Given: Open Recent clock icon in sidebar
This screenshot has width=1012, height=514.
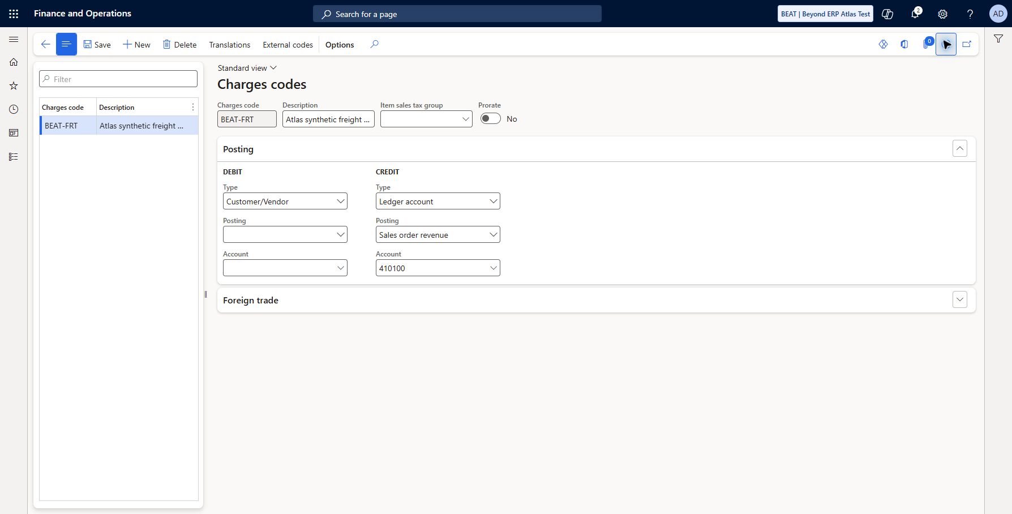Looking at the screenshot, I should click(14, 109).
